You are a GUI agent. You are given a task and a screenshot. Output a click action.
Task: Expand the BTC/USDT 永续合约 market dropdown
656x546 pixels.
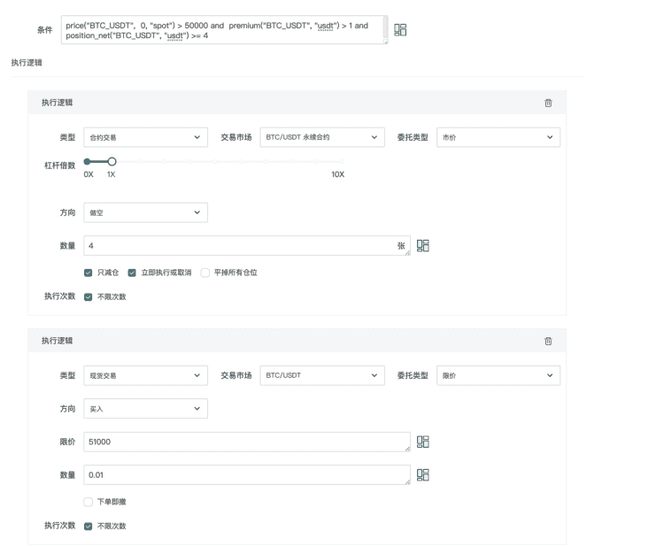click(322, 137)
